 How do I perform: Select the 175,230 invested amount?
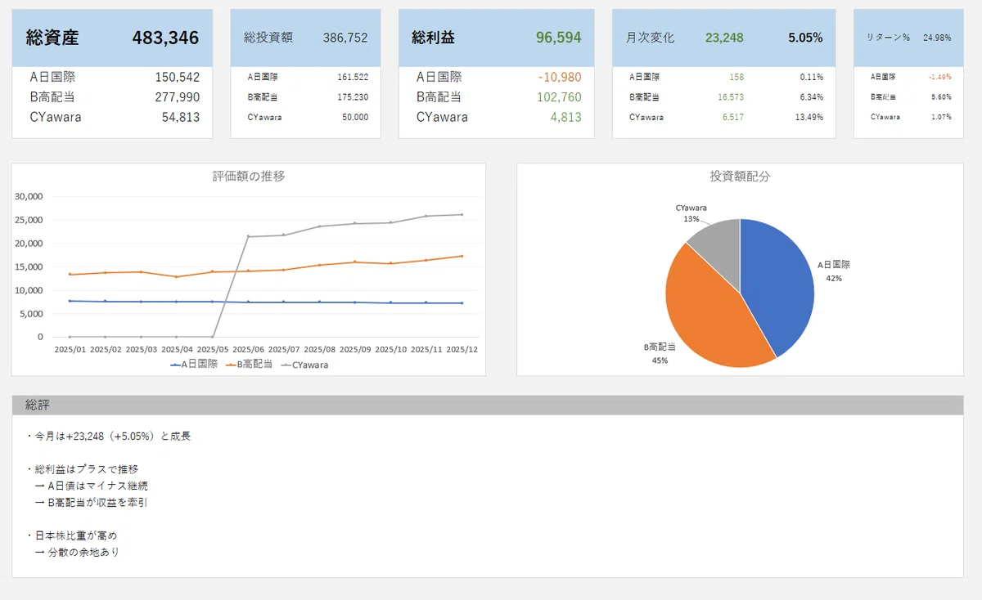[x=353, y=96]
